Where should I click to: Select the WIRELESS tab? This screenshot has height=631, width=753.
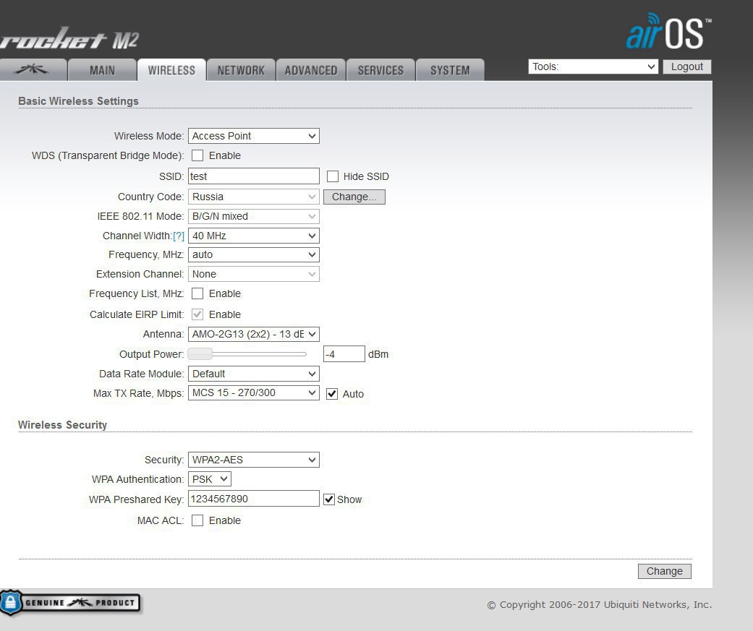[171, 70]
